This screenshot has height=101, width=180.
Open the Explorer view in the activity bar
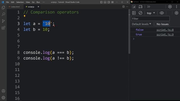[3, 8]
